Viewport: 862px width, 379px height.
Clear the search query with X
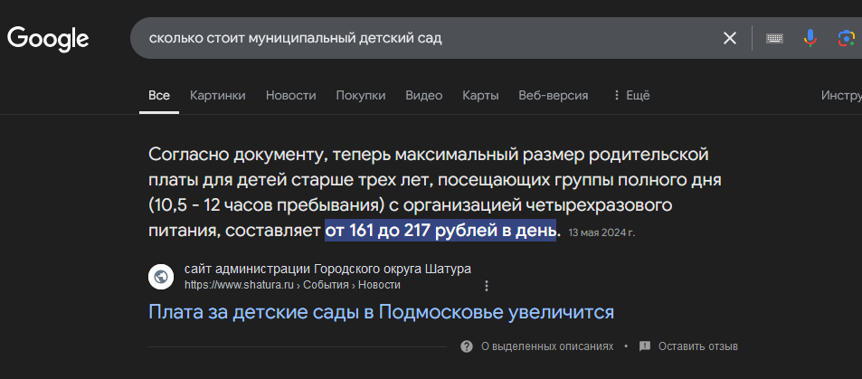[x=729, y=38]
